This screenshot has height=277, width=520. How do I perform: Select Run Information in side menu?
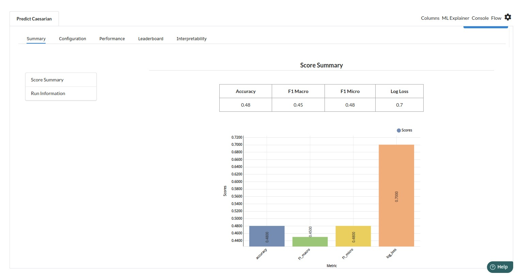point(61,93)
